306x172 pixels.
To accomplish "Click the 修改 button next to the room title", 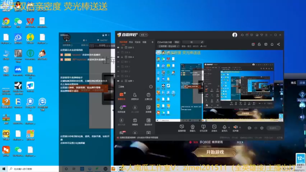I will click(177, 42).
